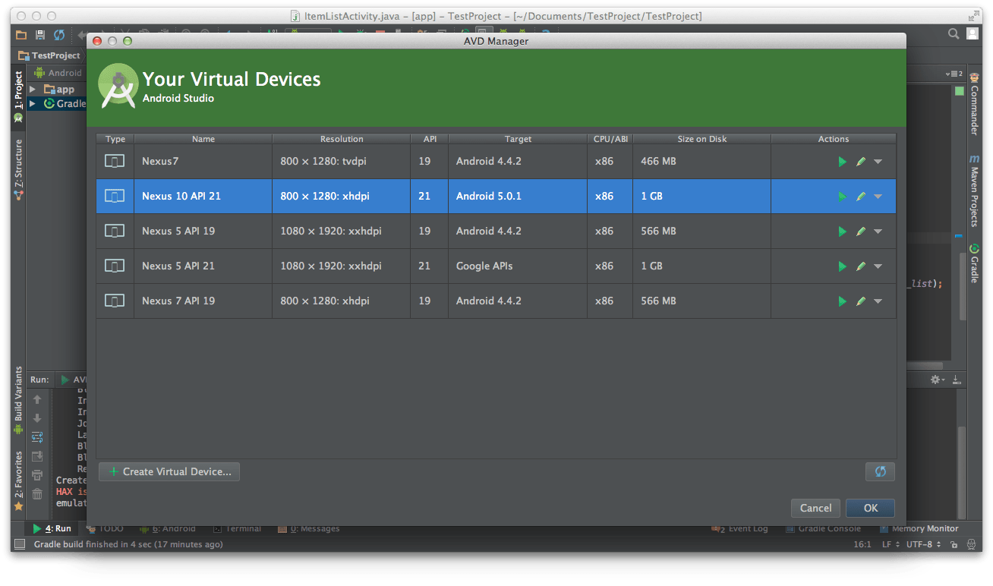Select the Nexus 7 API 19 row name
This screenshot has height=586, width=993.
pyautogui.click(x=178, y=301)
